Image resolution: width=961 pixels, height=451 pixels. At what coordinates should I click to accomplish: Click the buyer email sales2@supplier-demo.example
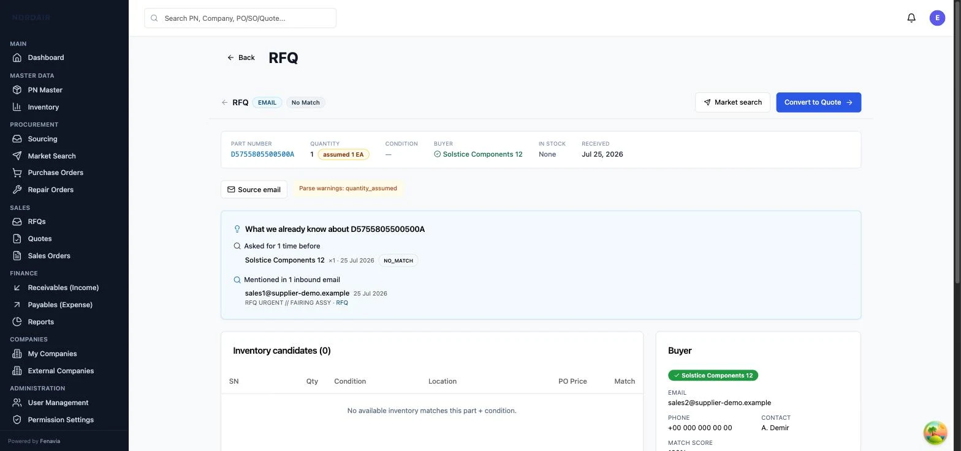(x=720, y=403)
